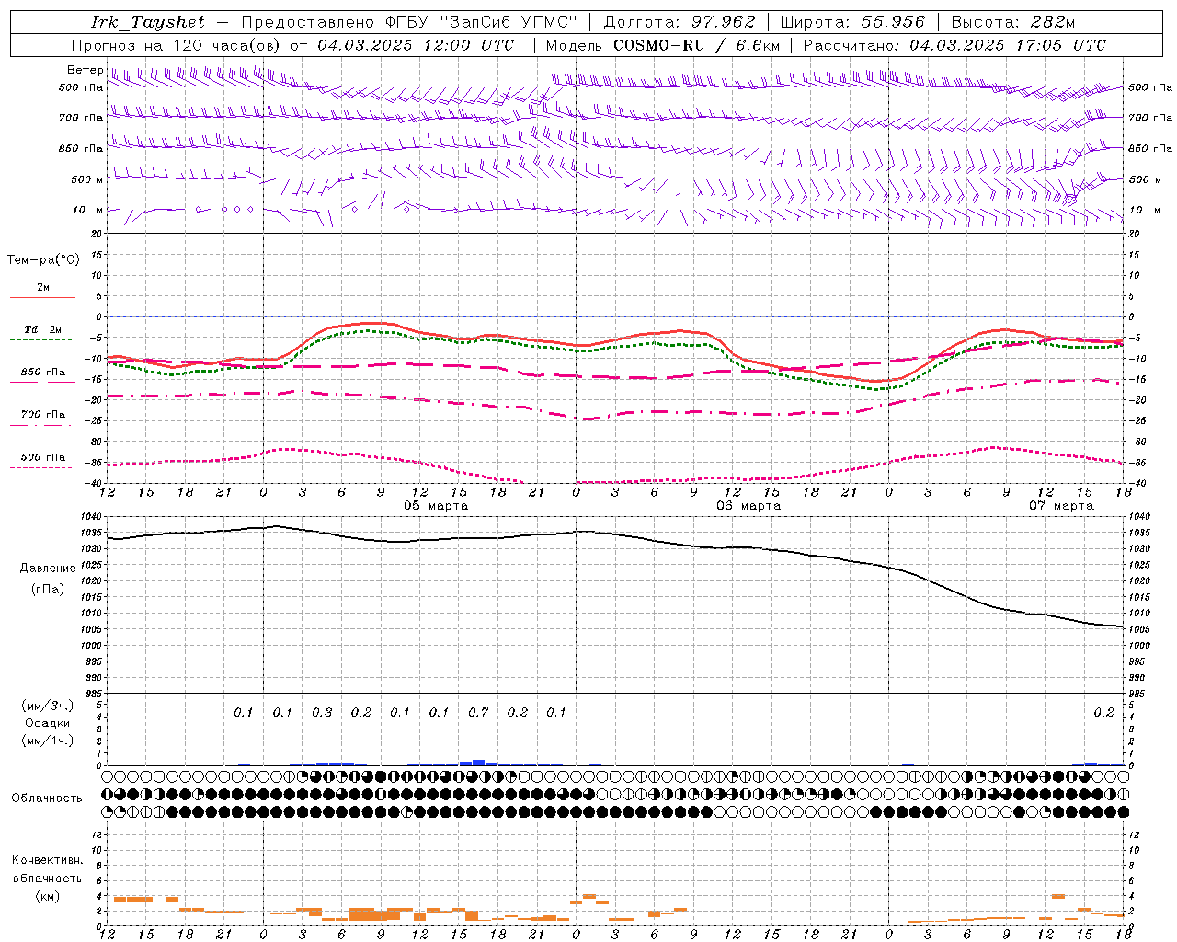Select the Модель COSMO-RU / 6.6км text

pyautogui.click(x=662, y=45)
